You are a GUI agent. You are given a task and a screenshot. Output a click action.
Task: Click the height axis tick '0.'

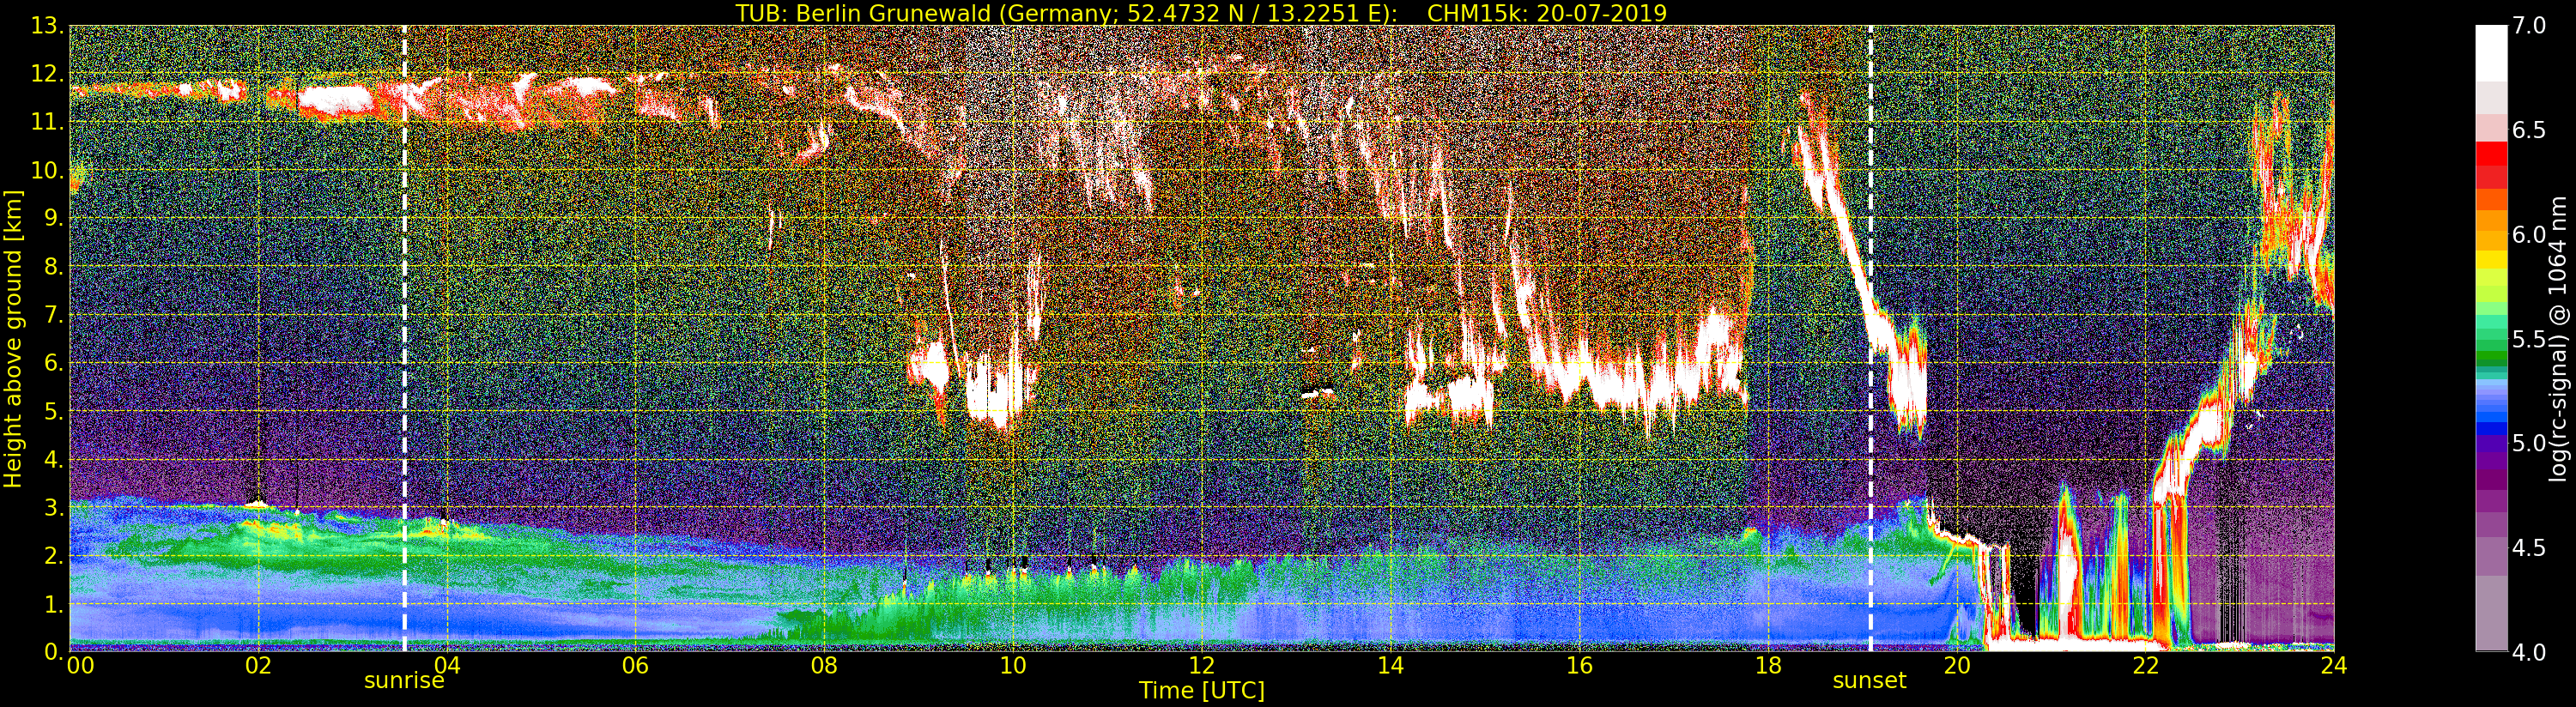pos(52,652)
